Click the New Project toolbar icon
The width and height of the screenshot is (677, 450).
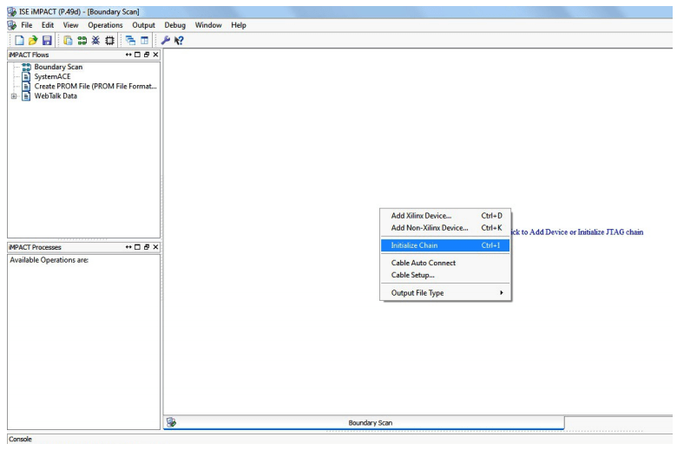(18, 40)
